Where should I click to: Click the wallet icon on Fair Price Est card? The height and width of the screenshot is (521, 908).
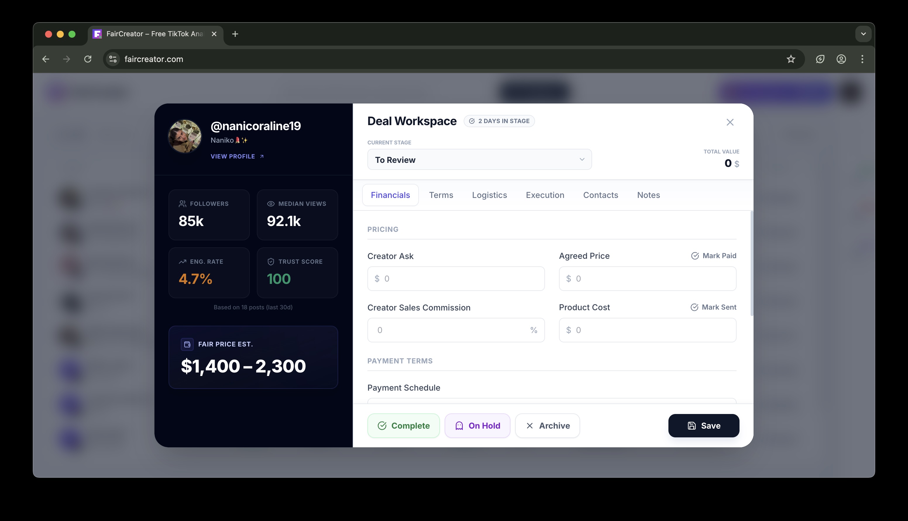pos(187,344)
